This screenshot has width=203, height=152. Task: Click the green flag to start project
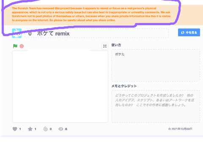(15, 46)
